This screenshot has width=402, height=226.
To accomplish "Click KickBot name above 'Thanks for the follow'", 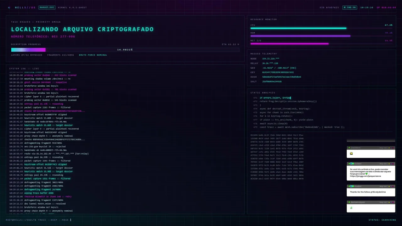I will click(358, 186).
